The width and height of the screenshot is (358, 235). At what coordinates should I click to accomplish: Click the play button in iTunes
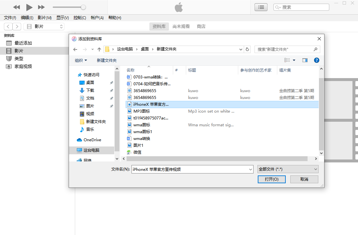coord(29,7)
